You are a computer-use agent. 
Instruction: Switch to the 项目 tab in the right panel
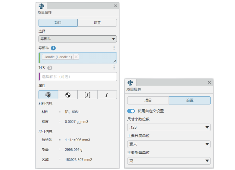pos(148,101)
